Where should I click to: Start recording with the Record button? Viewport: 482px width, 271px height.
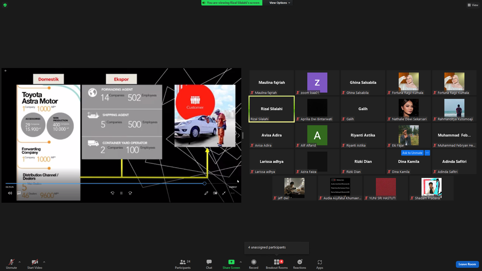click(x=254, y=264)
